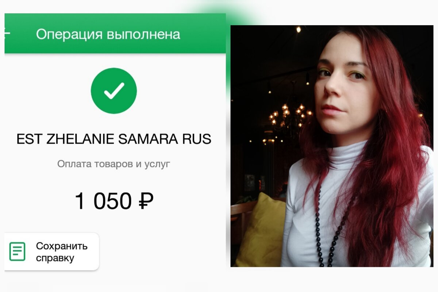This screenshot has height=292, width=438.
Task: Click the ceiling light atop the photo
Action: [298, 29]
